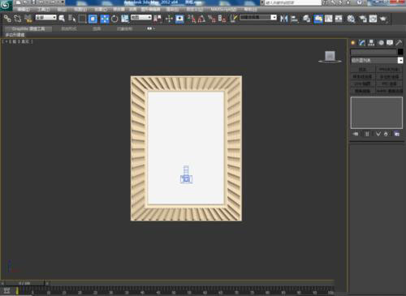This screenshot has height=296, width=406.
Task: Toggle 3D Snaps
Action: point(191,19)
